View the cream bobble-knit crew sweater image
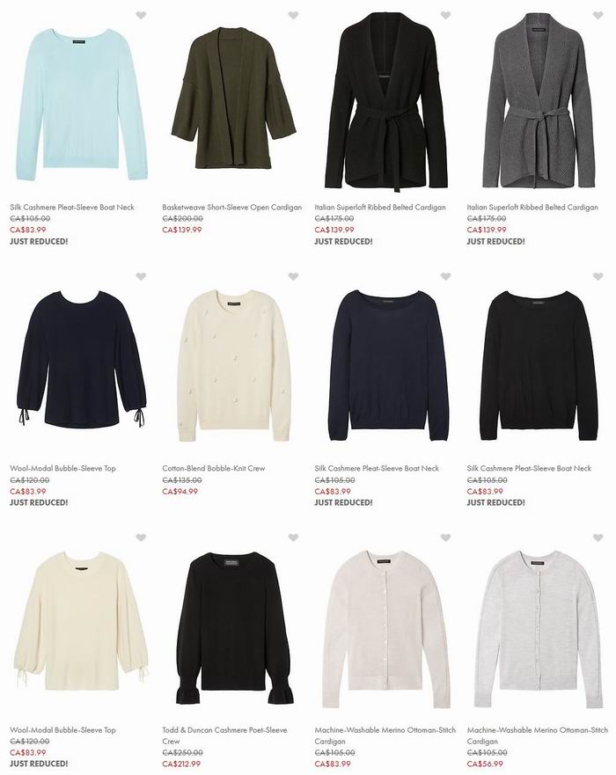The image size is (616, 775). click(234, 366)
